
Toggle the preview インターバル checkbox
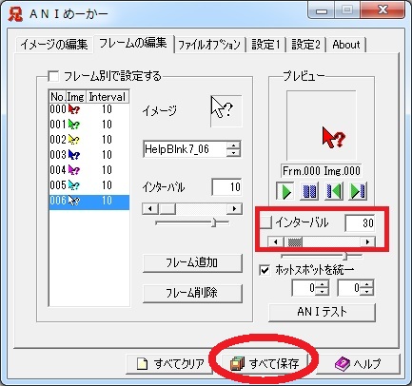pyautogui.click(x=265, y=222)
